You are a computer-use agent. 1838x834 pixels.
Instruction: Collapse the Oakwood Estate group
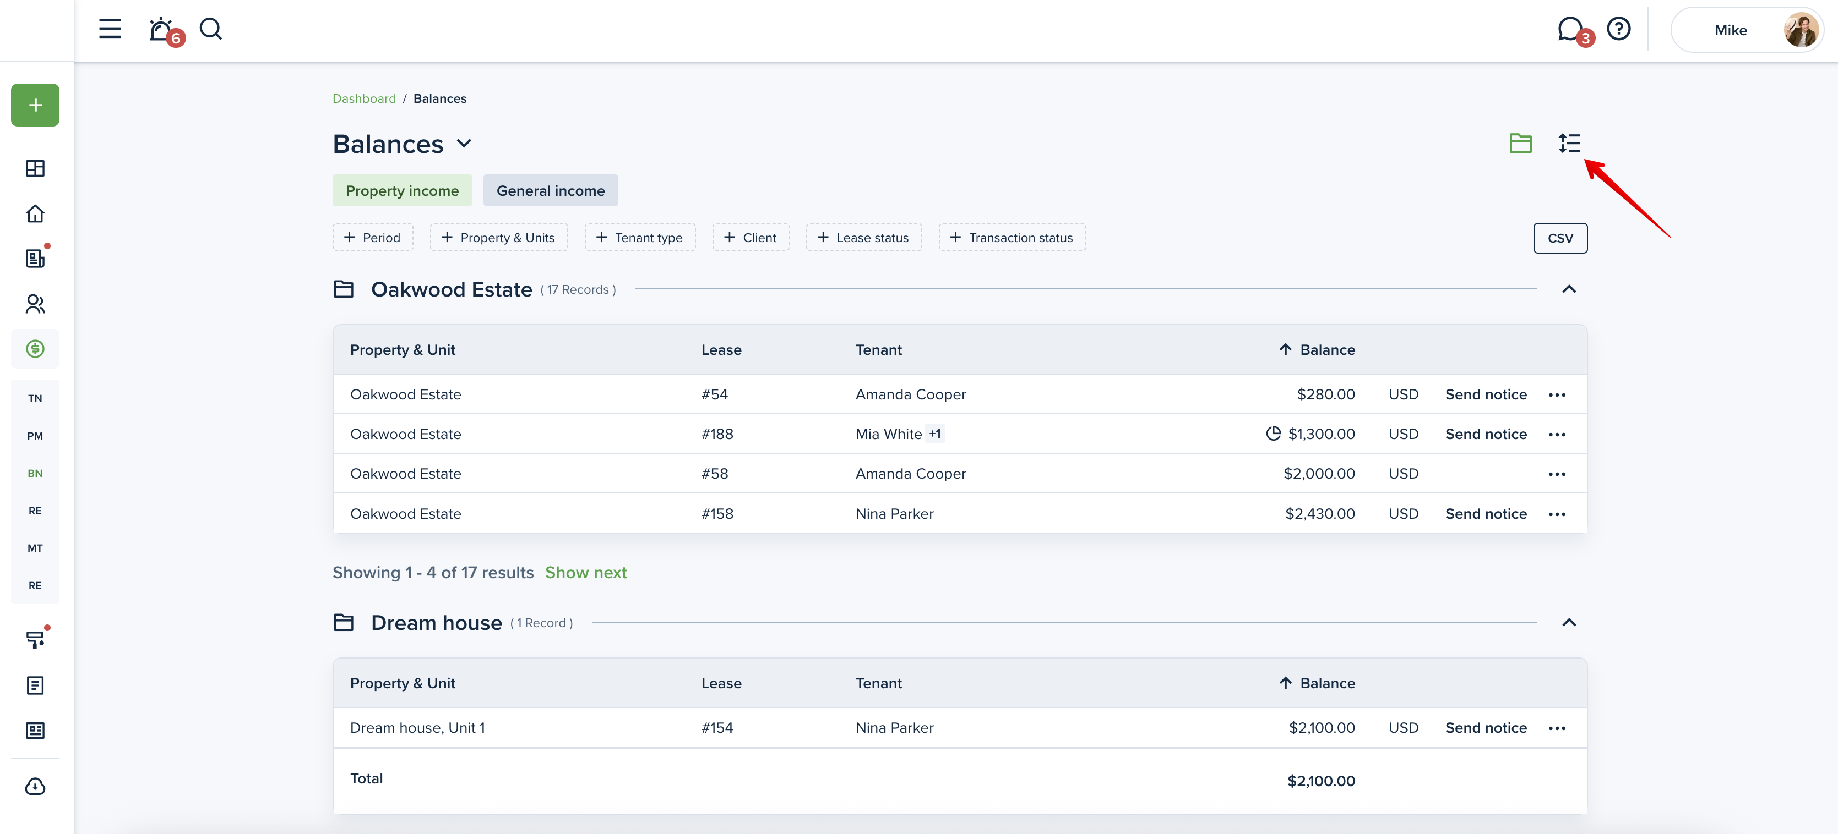1568,289
